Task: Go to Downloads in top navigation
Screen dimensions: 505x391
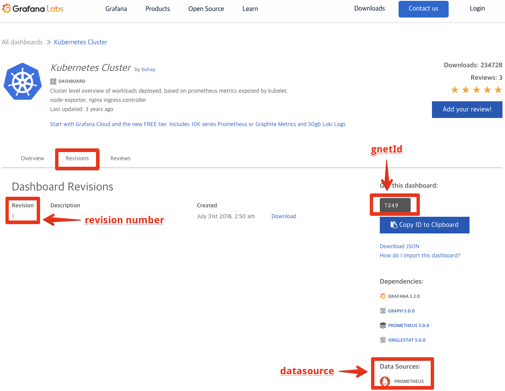Action: [x=370, y=8]
